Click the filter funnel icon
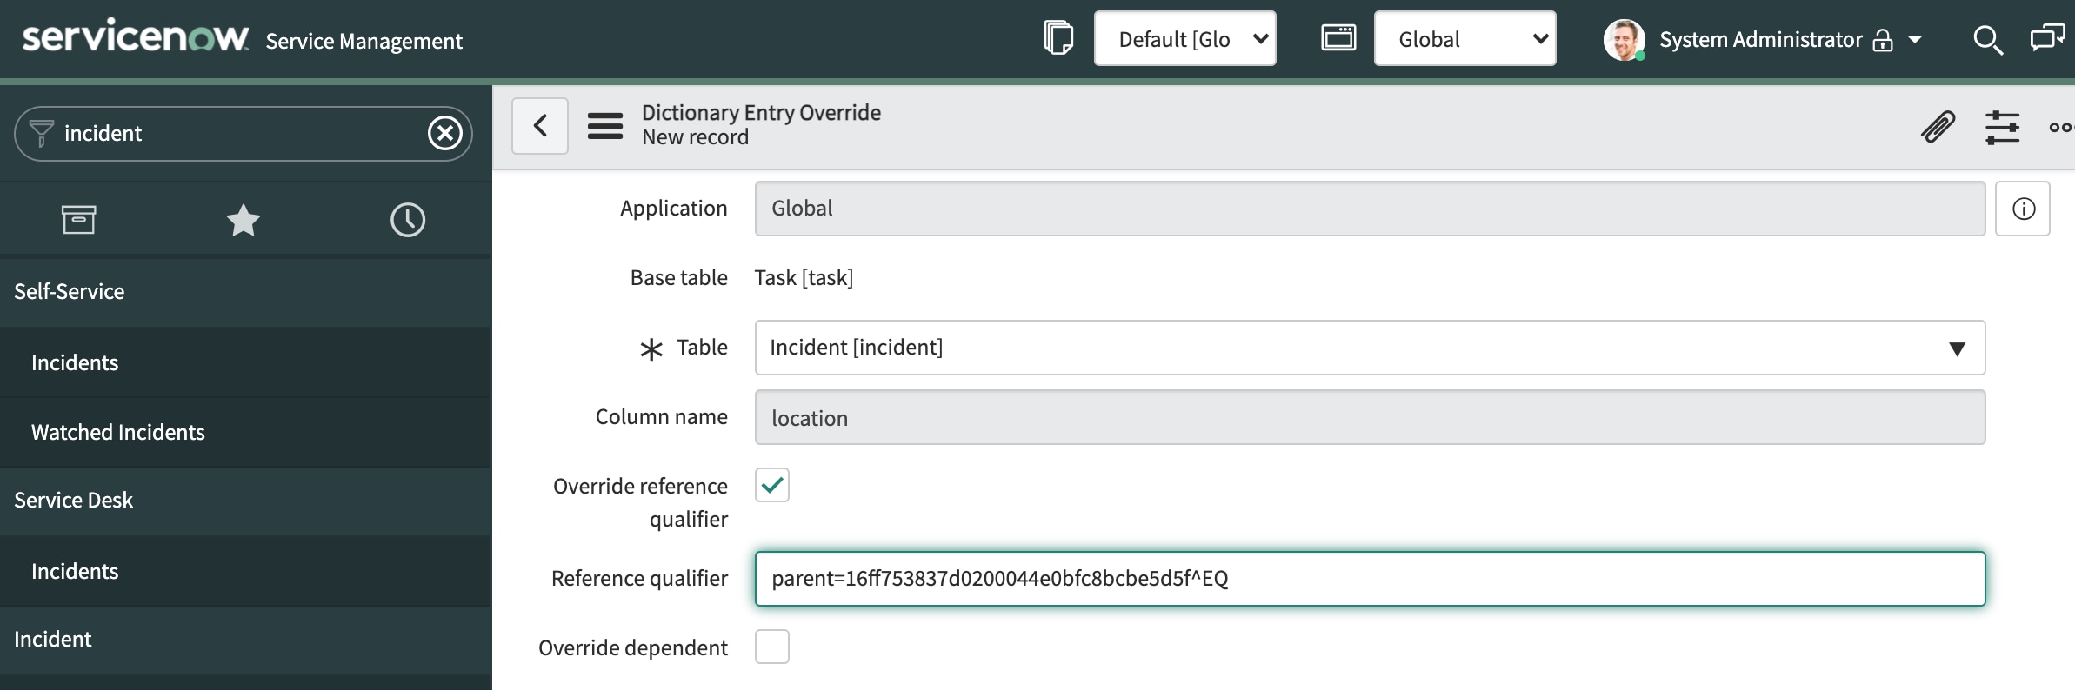Image resolution: width=2075 pixels, height=690 pixels. click(41, 133)
